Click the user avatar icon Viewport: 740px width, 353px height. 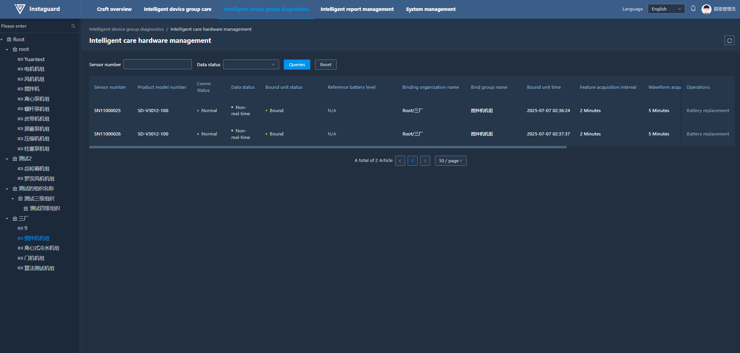tap(706, 9)
